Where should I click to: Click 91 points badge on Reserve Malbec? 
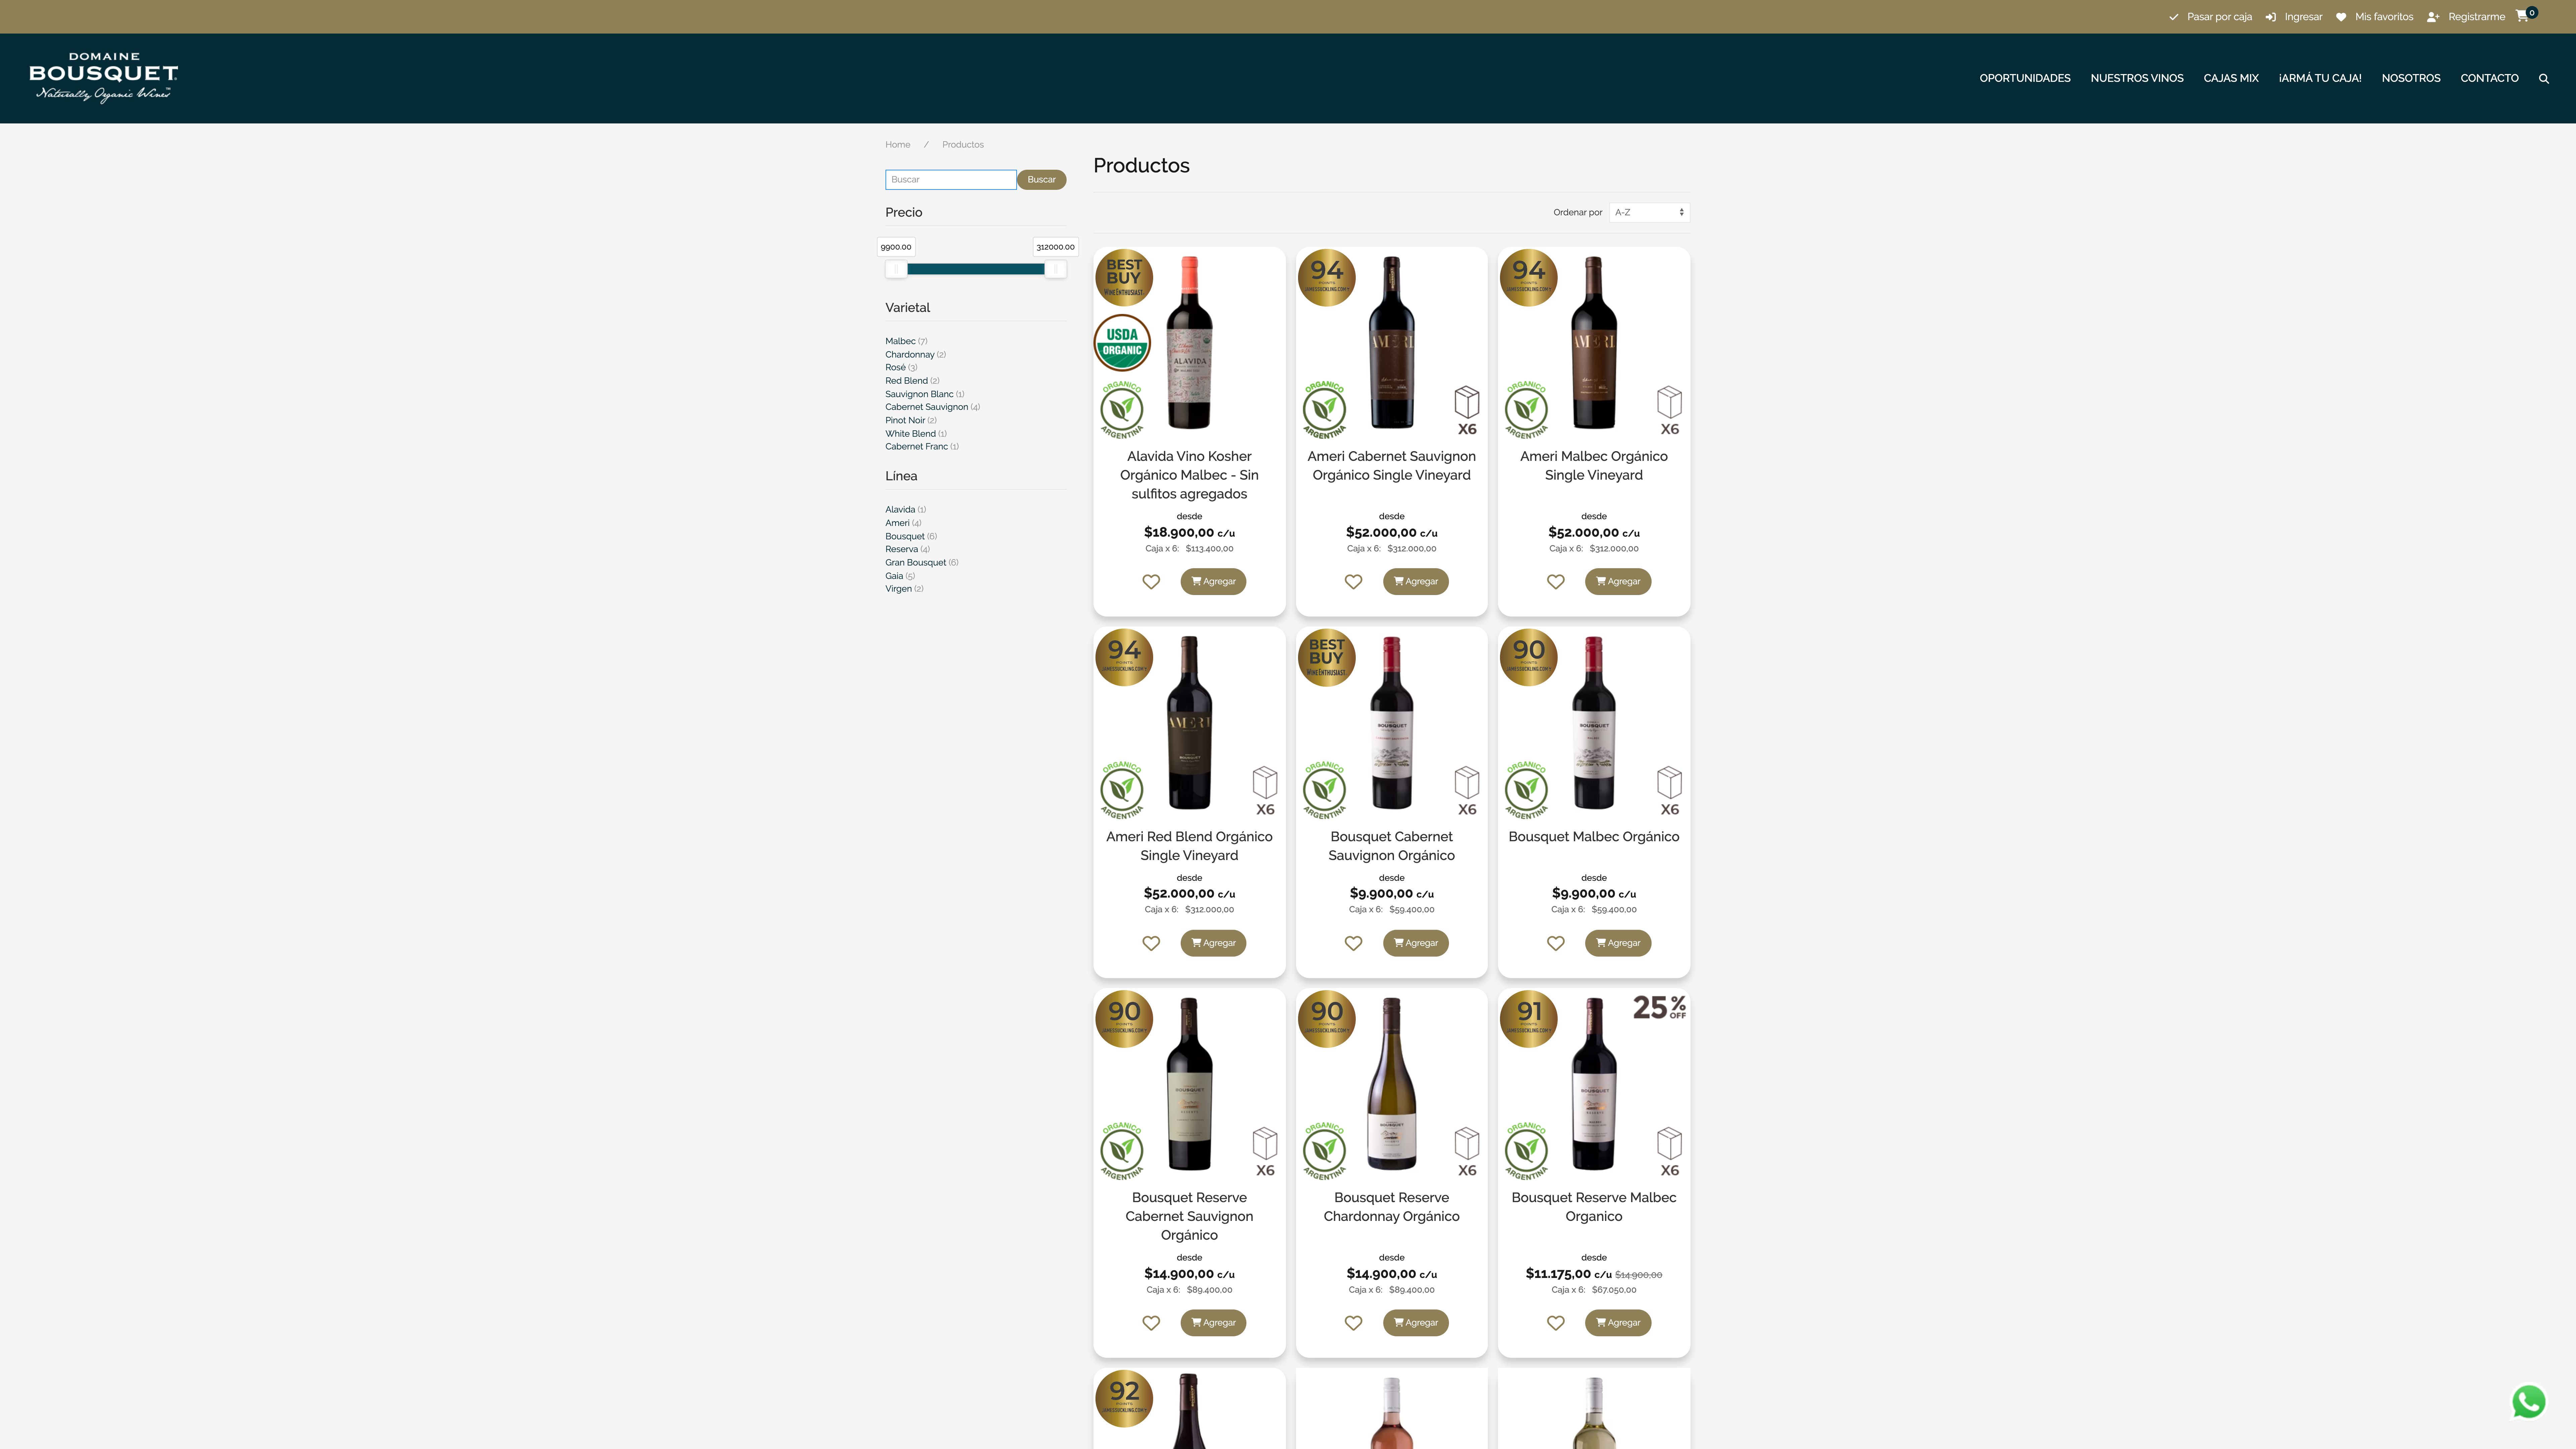[x=1528, y=1019]
